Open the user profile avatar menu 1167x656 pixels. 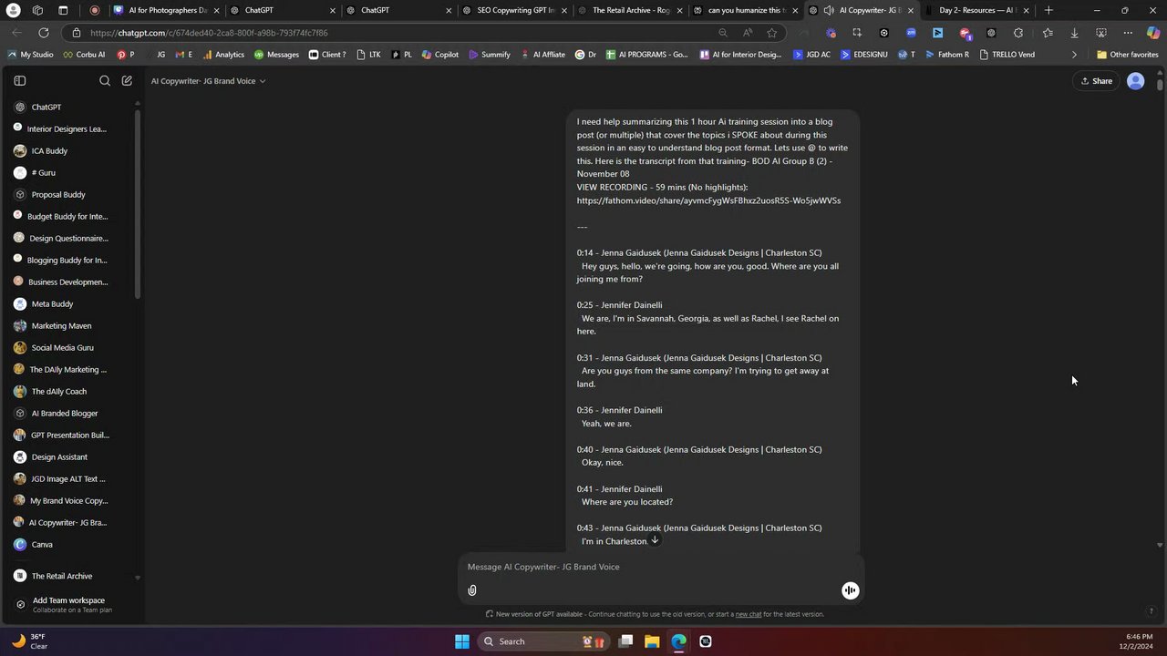(1136, 81)
